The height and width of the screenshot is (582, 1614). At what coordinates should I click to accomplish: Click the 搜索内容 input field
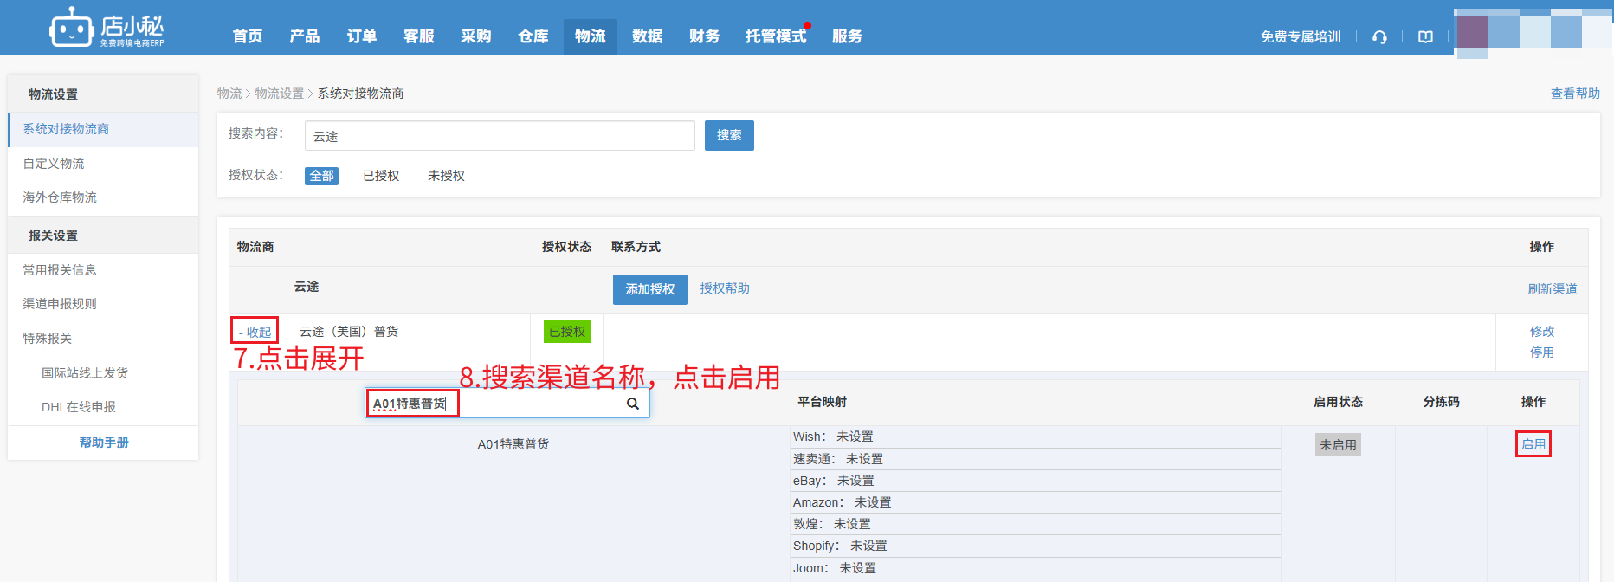[x=500, y=136]
